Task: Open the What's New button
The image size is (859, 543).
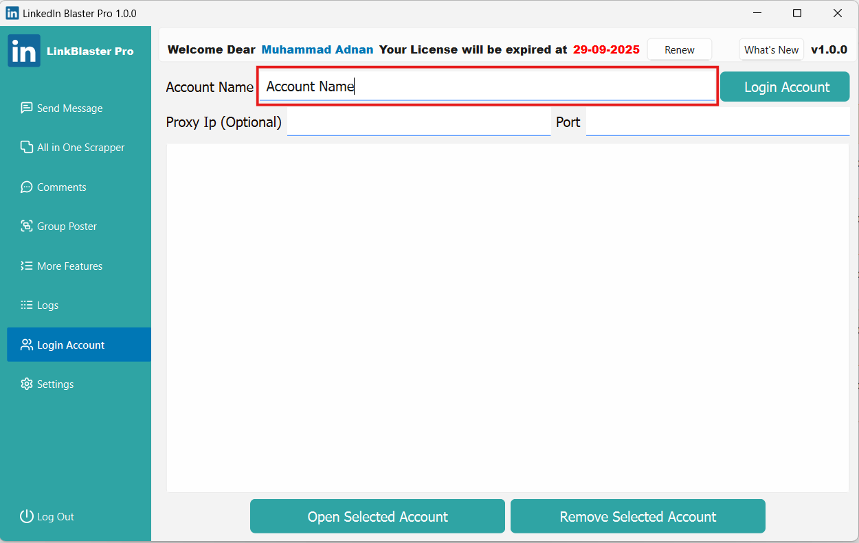Action: point(771,49)
